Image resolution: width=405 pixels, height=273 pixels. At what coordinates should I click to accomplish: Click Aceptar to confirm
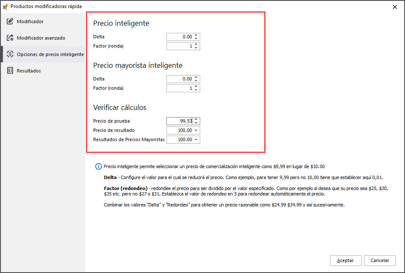(x=345, y=260)
